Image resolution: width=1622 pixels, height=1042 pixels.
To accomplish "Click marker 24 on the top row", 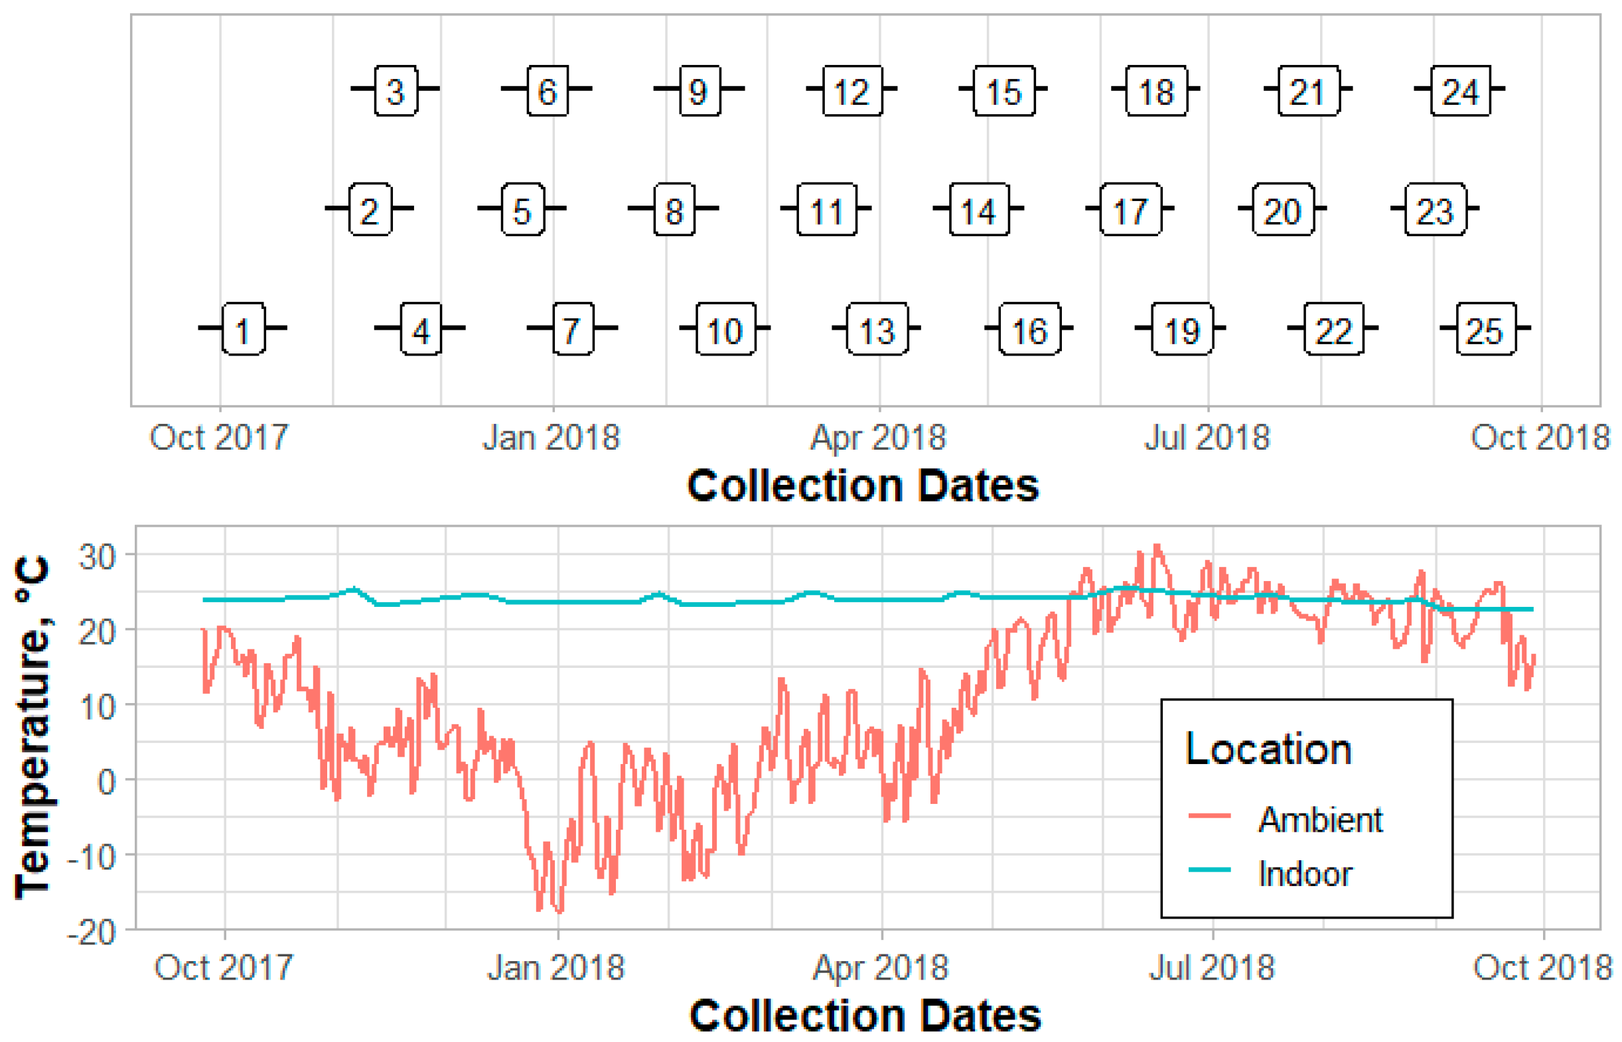I will pyautogui.click(x=1461, y=91).
